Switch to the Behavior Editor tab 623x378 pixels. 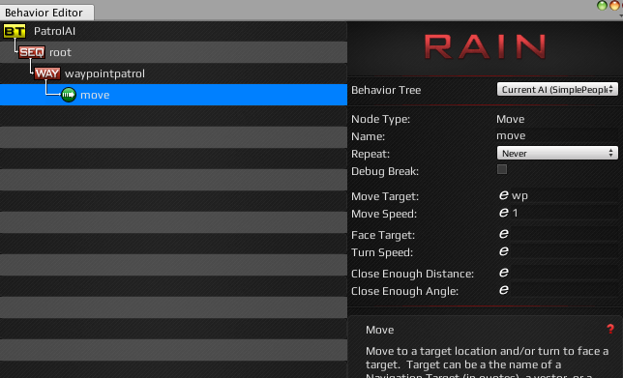coord(46,13)
